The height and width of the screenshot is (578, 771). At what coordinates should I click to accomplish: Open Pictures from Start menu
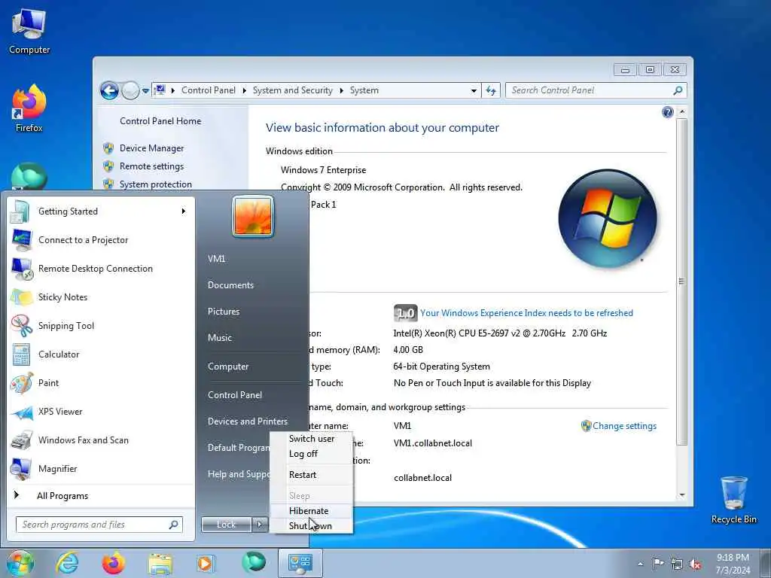224,312
